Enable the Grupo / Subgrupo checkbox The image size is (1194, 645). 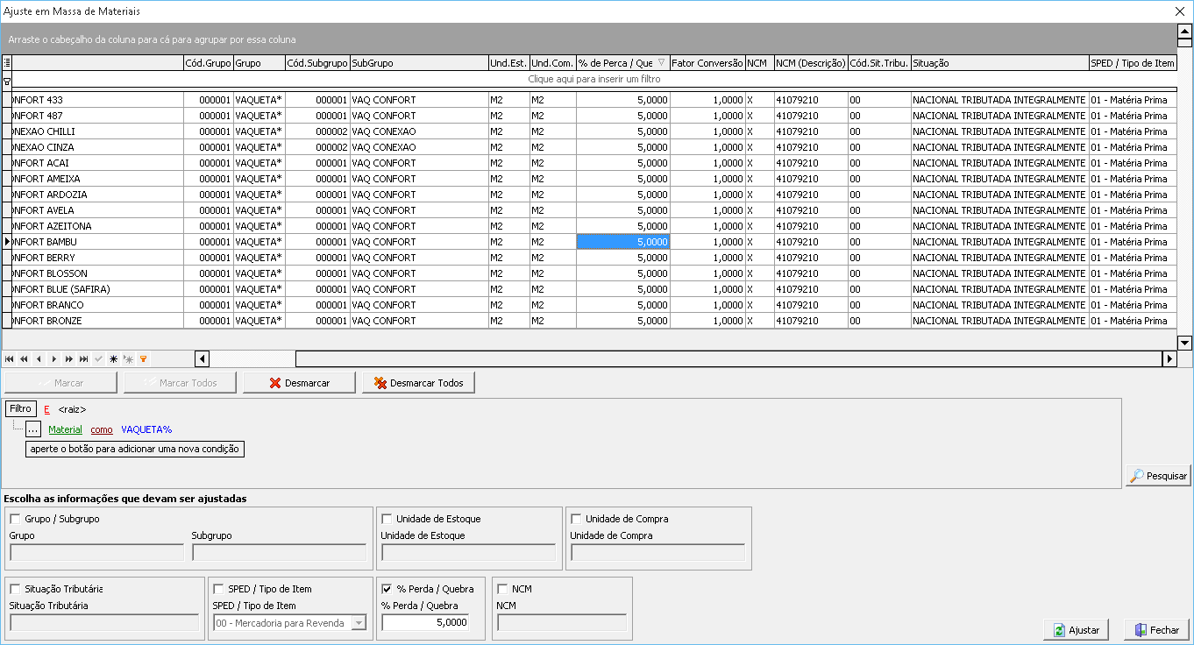(x=15, y=519)
